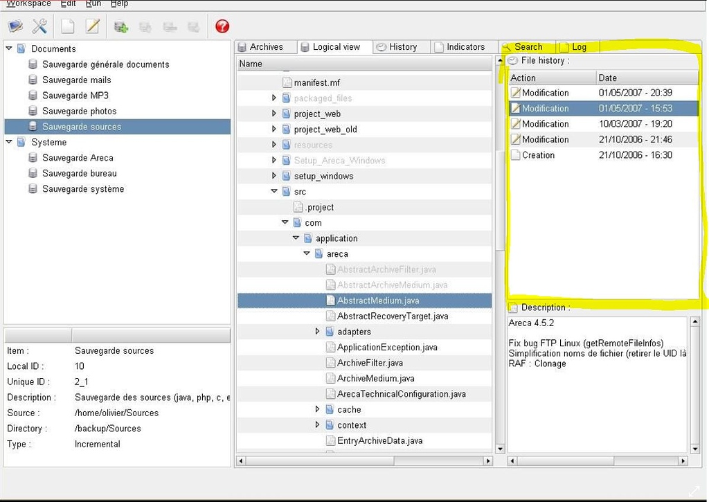The height and width of the screenshot is (502, 709).
Task: Click the File history panel icon
Action: point(512,60)
